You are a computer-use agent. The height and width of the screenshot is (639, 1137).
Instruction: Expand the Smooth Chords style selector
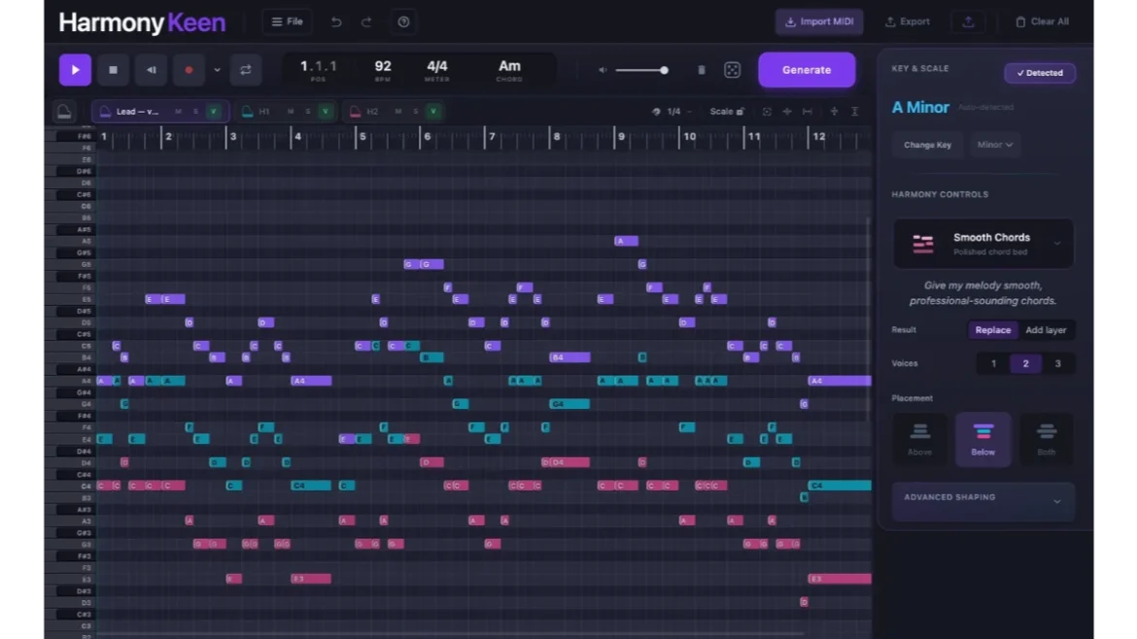pyautogui.click(x=983, y=244)
